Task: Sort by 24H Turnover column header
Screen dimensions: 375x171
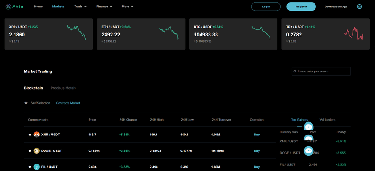Action: pyautogui.click(x=221, y=120)
